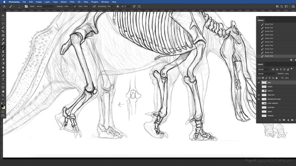The height and width of the screenshot is (166, 296).
Task: Select the Rectangular Marquee tool
Action: pyautogui.click(x=3, y=19)
